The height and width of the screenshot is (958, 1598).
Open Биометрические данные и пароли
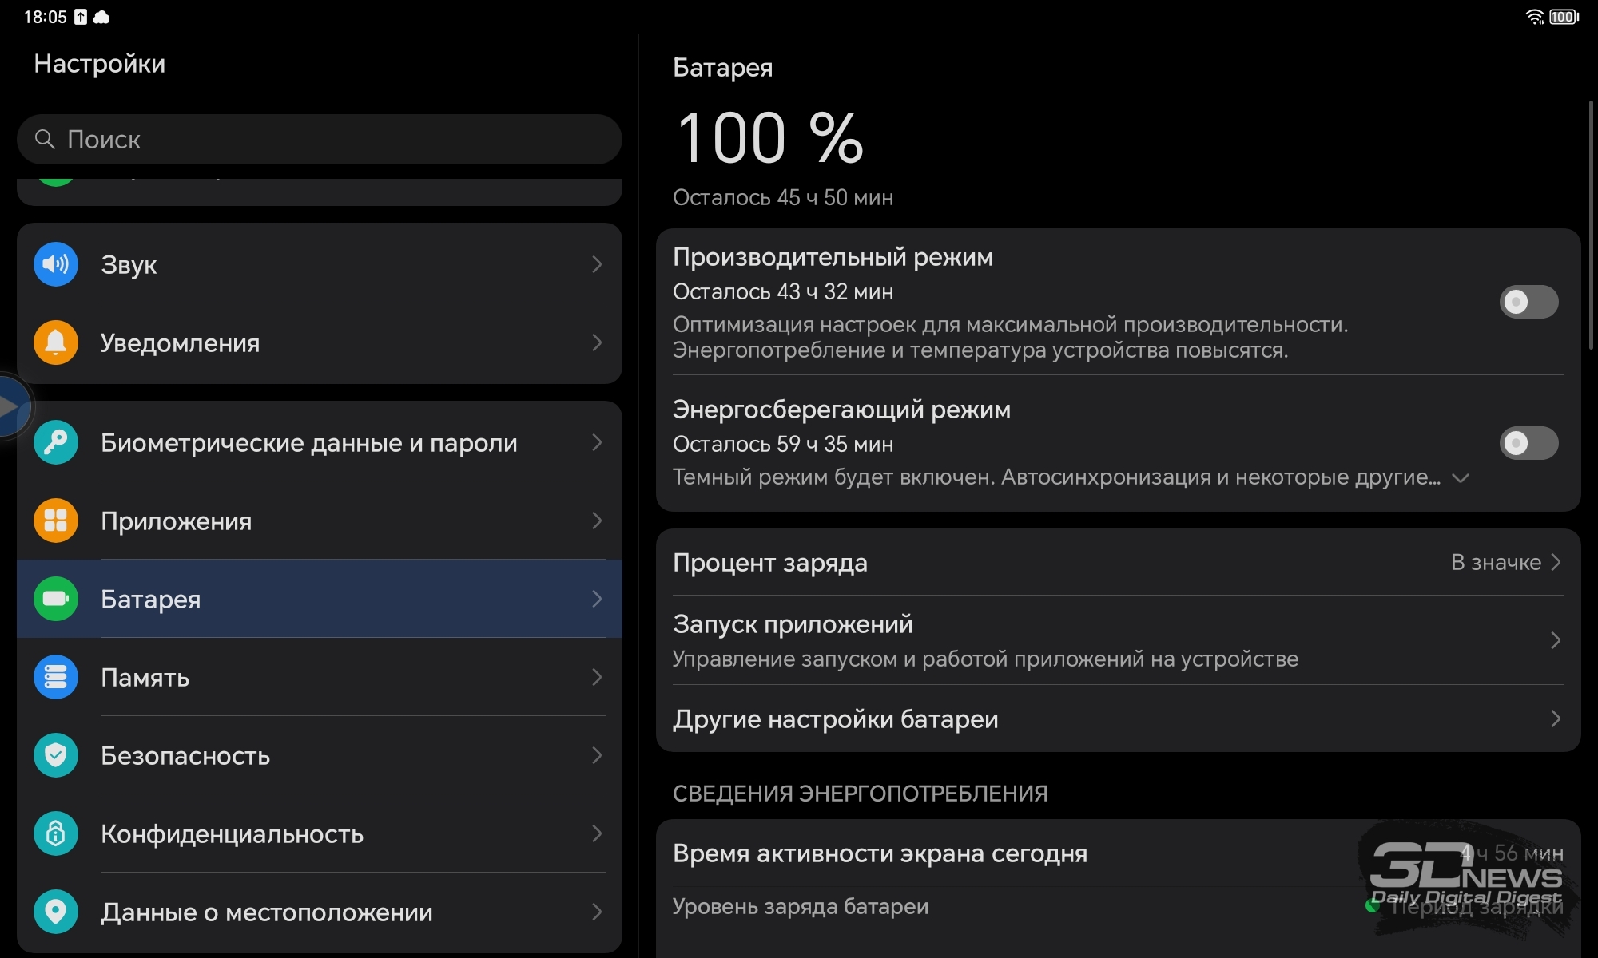[x=323, y=442]
